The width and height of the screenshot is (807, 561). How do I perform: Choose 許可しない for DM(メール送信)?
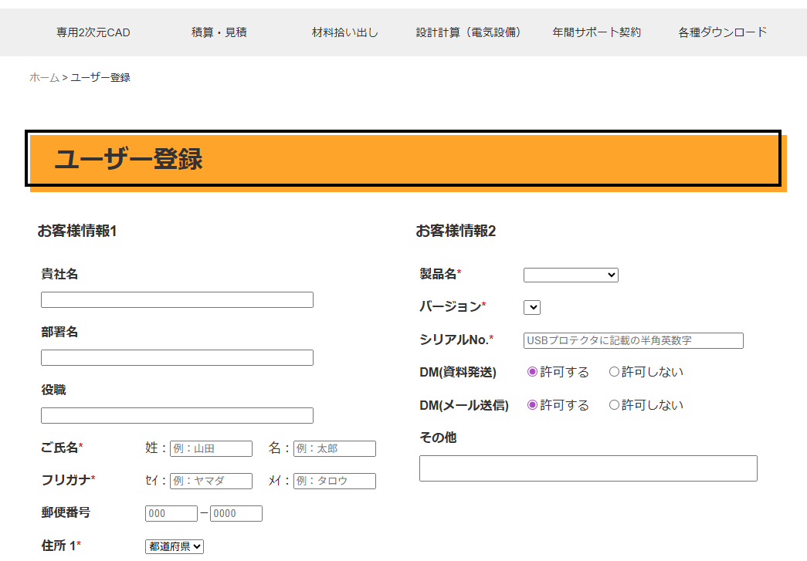tap(614, 405)
